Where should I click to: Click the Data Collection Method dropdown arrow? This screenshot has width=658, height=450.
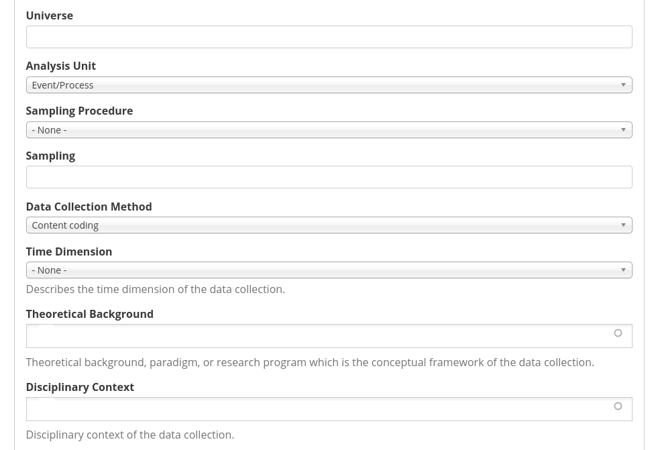click(x=623, y=225)
